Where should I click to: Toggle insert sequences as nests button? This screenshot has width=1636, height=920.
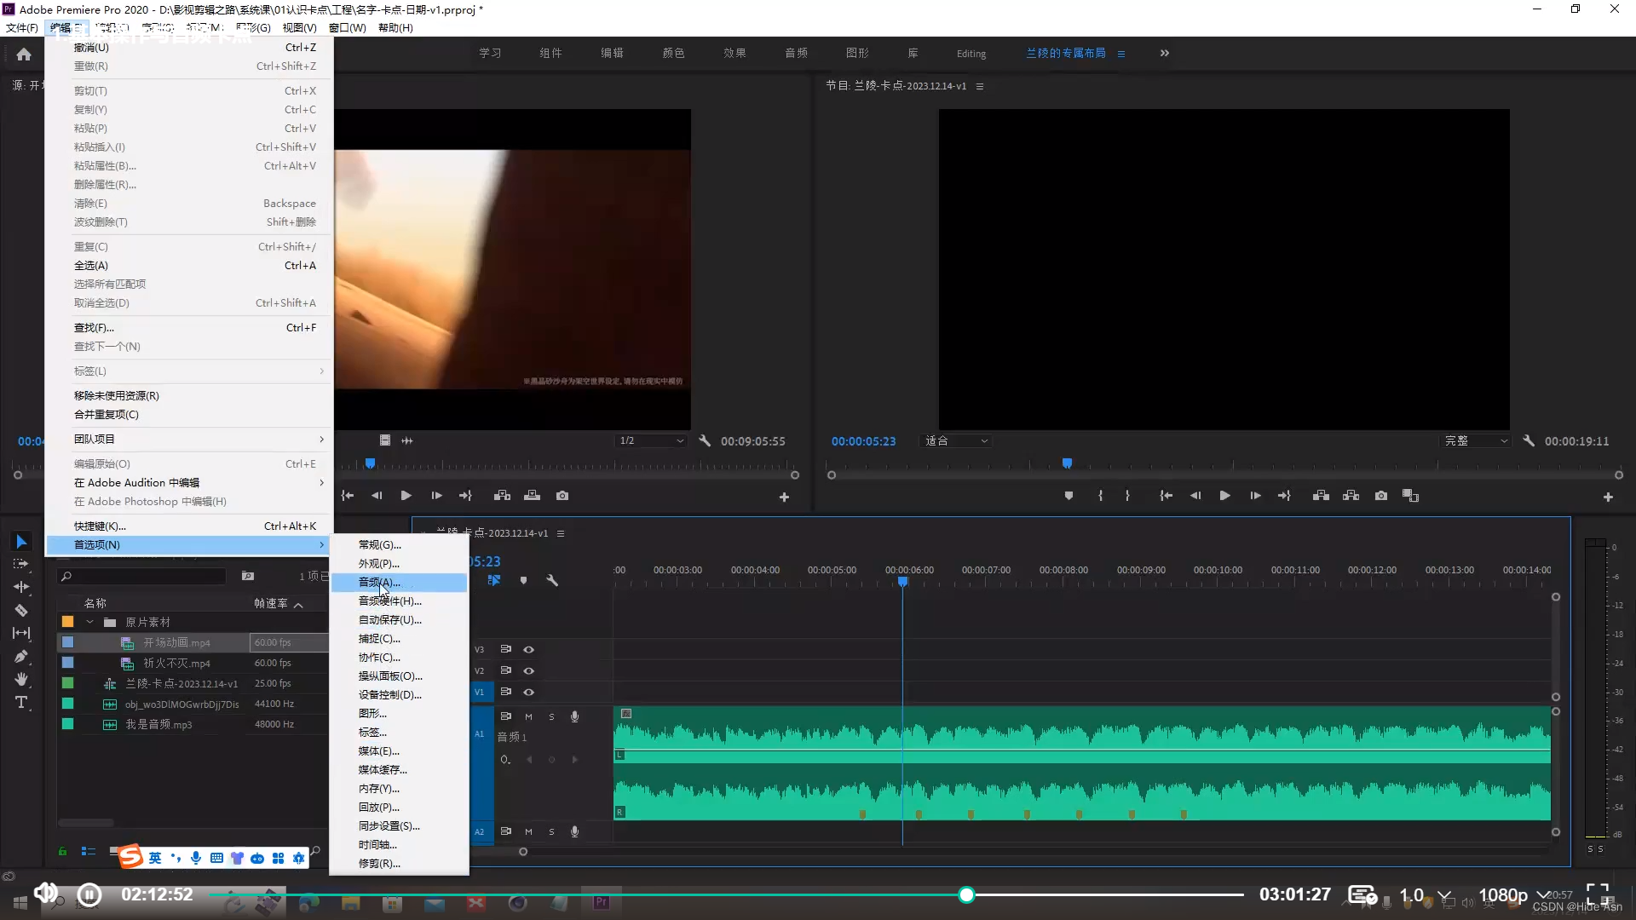493,580
